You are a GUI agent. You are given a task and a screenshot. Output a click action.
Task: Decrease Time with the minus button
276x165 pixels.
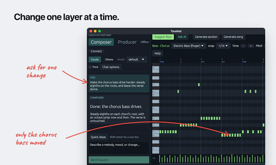[x=243, y=46]
